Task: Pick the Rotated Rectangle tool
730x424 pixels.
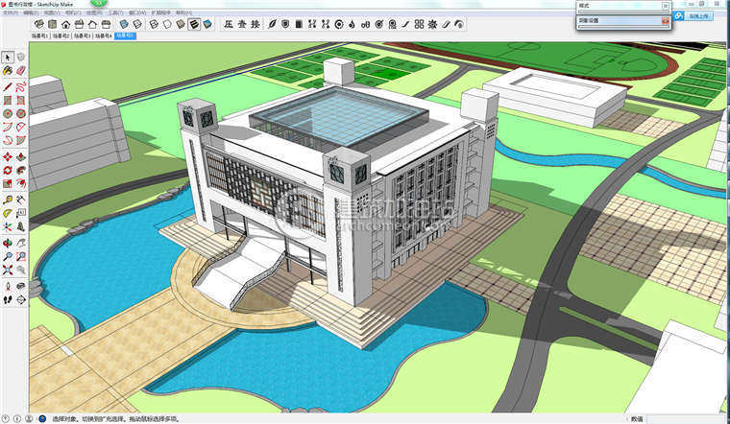Action: point(21,100)
